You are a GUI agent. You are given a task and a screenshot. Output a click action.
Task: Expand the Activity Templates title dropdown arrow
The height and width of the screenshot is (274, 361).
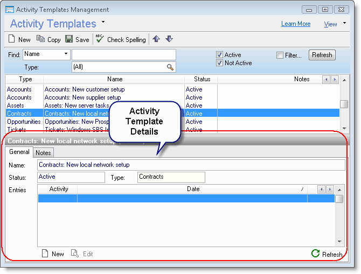(x=103, y=23)
